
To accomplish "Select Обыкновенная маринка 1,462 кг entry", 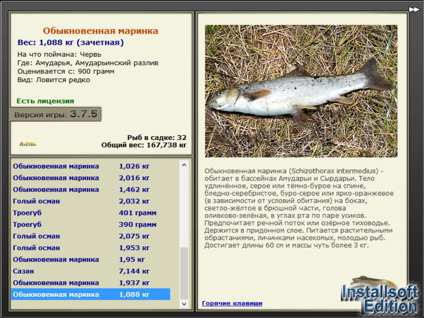I will (91, 190).
